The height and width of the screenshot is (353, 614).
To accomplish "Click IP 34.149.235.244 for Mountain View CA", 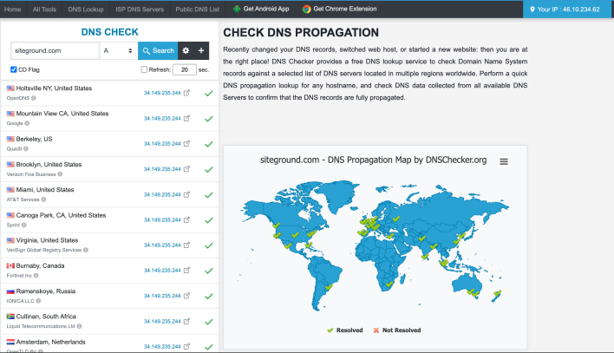I will [162, 118].
